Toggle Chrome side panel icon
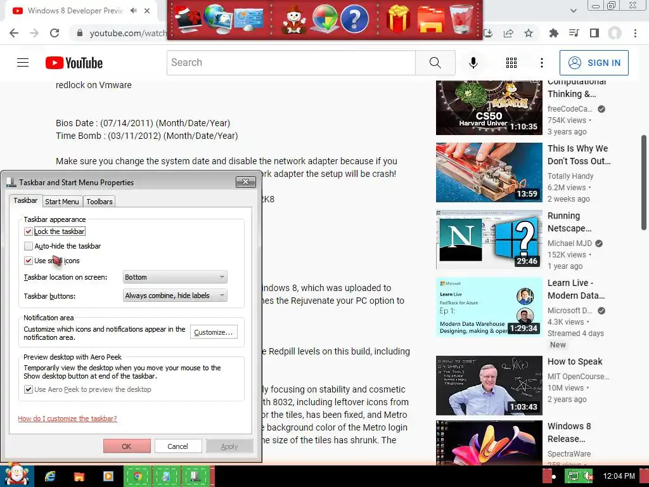This screenshot has width=649, height=487. [594, 33]
